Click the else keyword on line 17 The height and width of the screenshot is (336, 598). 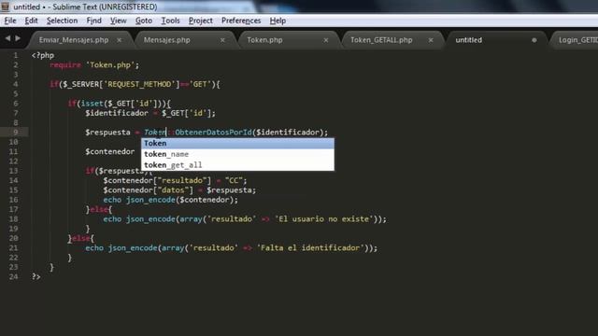point(99,209)
